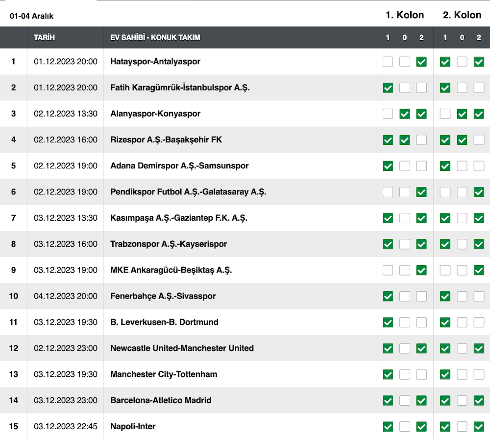Click the Alanyaspor-Konyaspor match name
This screenshot has height=439, width=490.
(155, 114)
